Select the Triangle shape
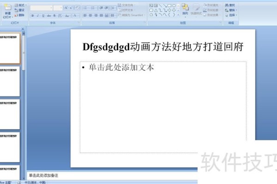Screen dimensions: 277x184 pos(156,11)
